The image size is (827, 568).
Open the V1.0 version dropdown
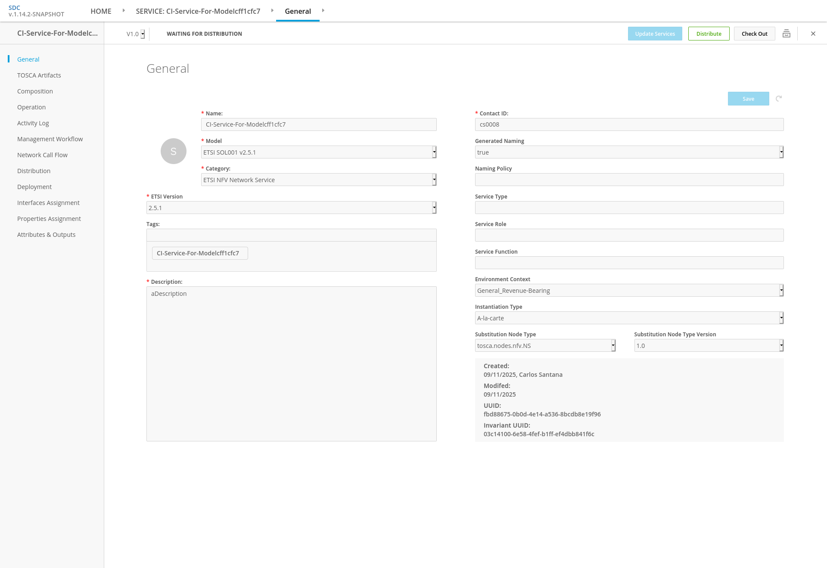136,34
